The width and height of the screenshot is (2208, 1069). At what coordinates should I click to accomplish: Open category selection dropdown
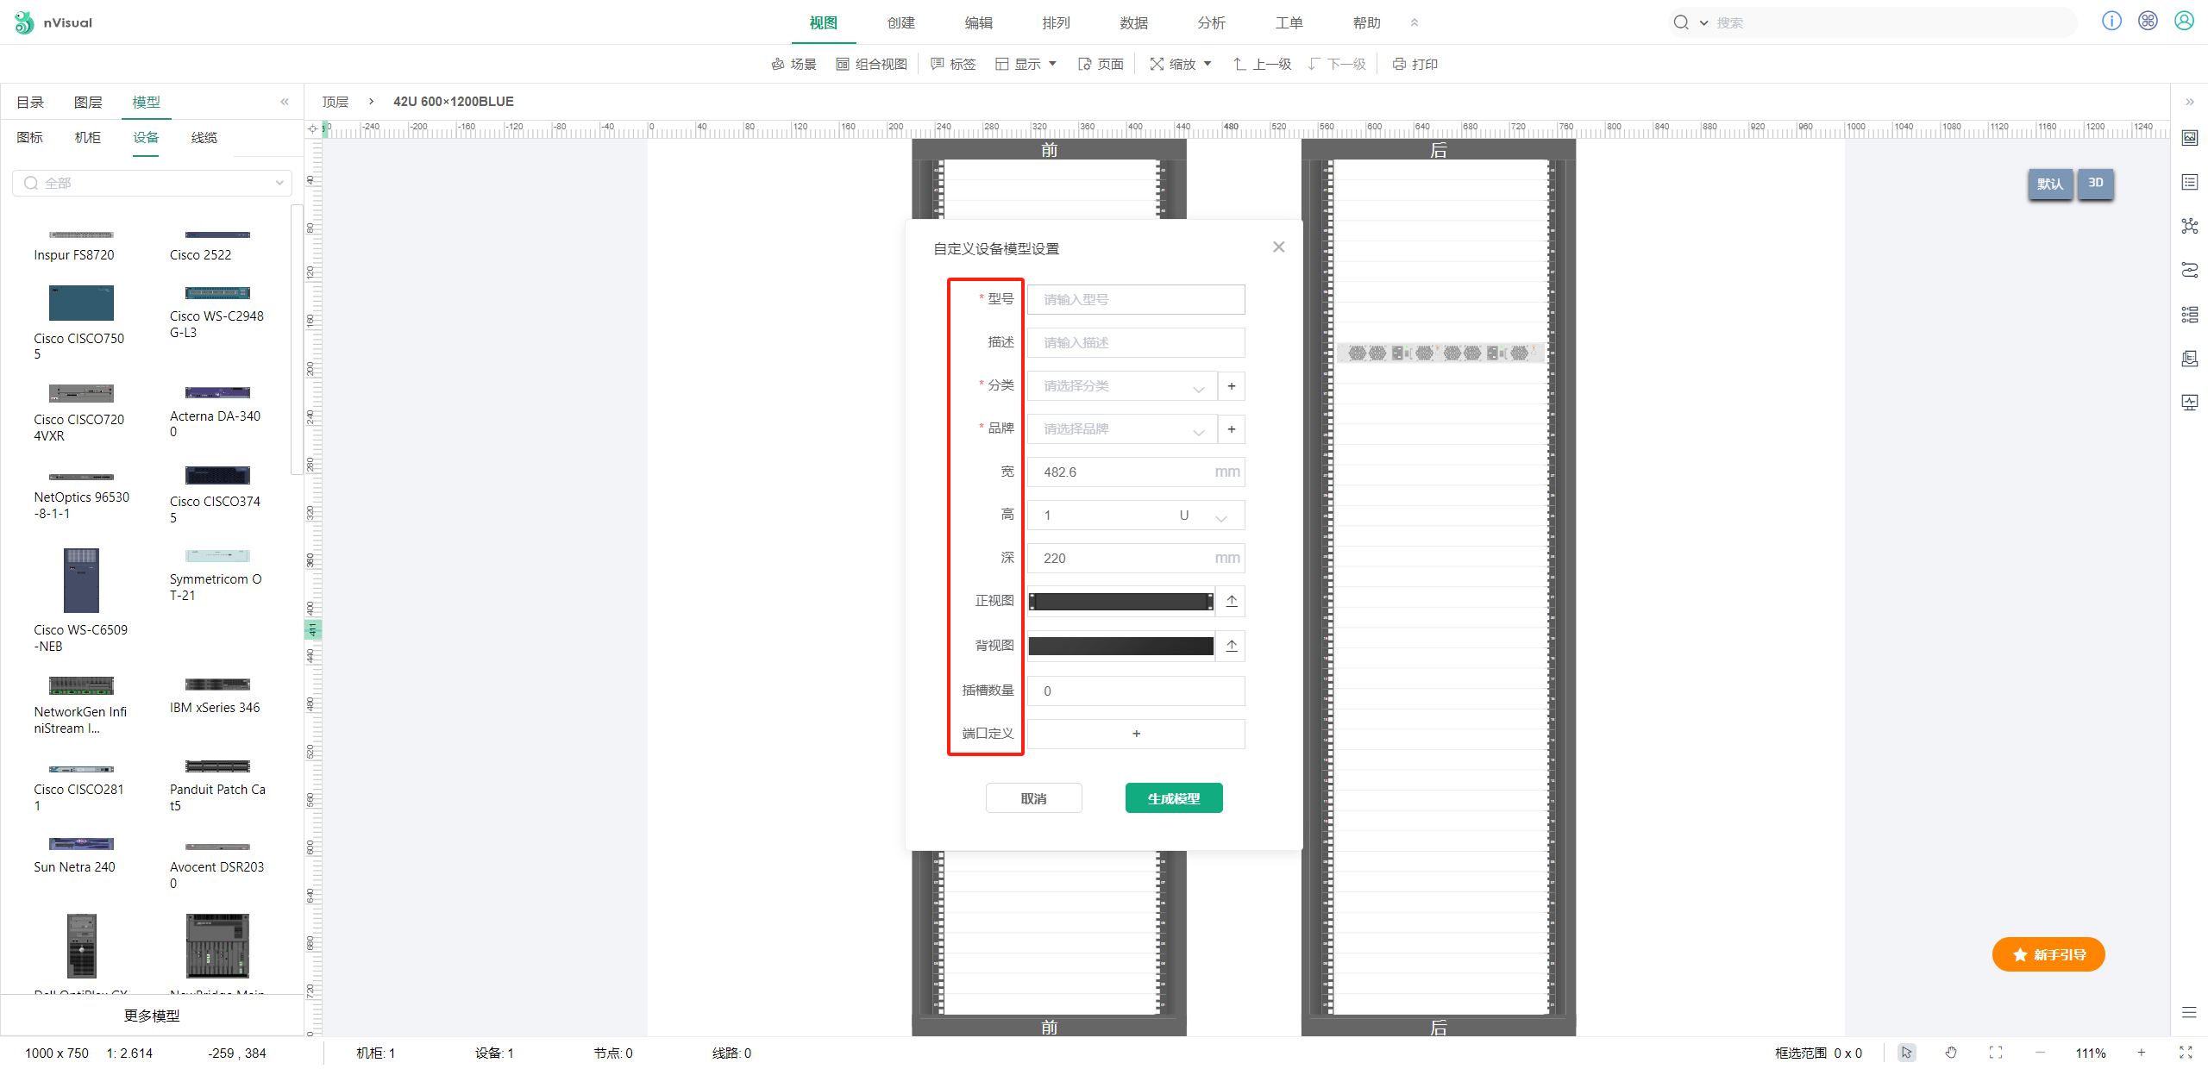pyautogui.click(x=1121, y=386)
